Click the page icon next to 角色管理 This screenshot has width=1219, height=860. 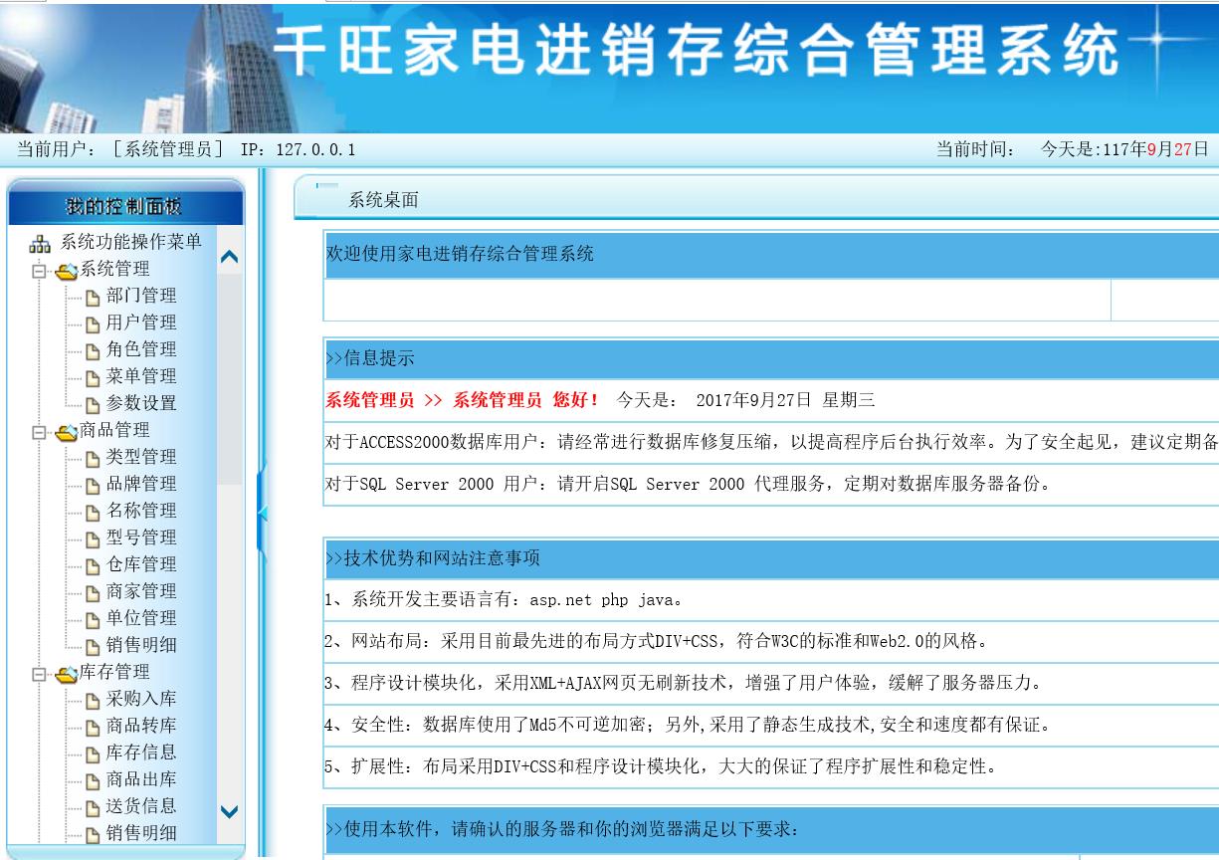pyautogui.click(x=93, y=350)
